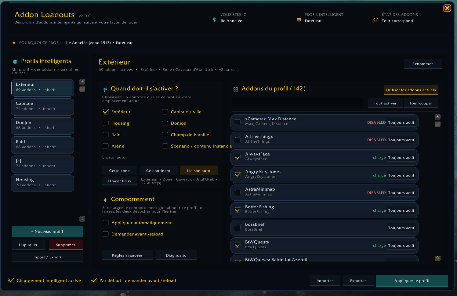Click the Appliquer le profil button
Screen dimensions: 457x296
tap(412, 281)
